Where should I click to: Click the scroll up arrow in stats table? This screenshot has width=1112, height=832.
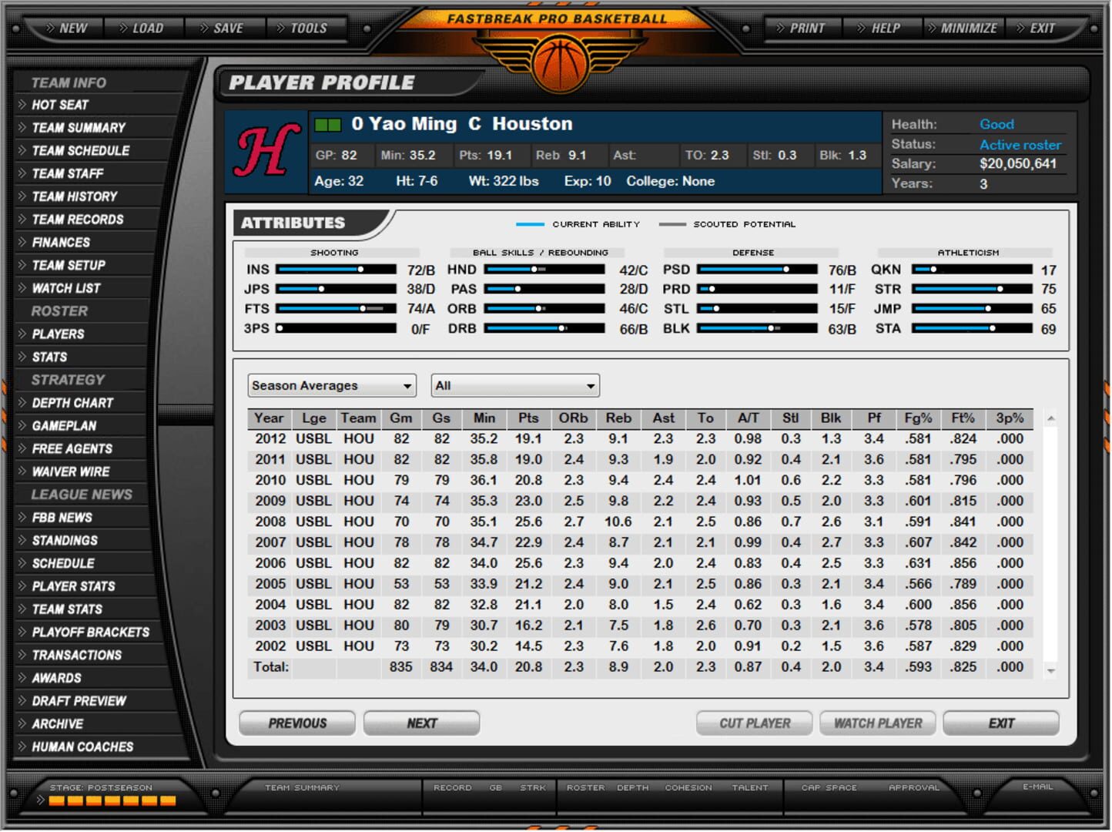(x=1051, y=419)
